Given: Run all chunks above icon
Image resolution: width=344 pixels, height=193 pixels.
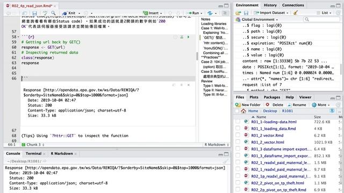Looking at the screenshot, I should (182, 37).
